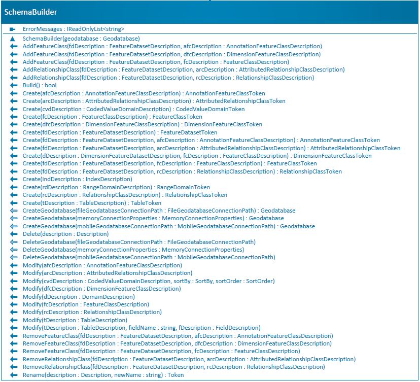
Task: Click the icon next to RemoveRelationshipClass with rcDescription
Action: [x=13, y=366]
